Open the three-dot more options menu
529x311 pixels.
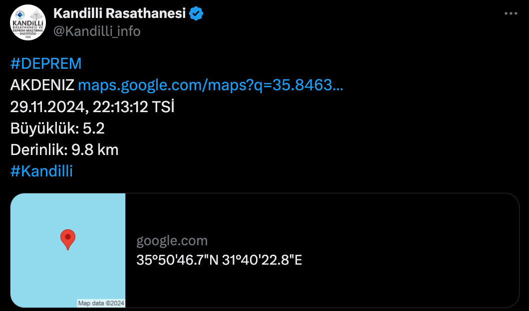[511, 14]
